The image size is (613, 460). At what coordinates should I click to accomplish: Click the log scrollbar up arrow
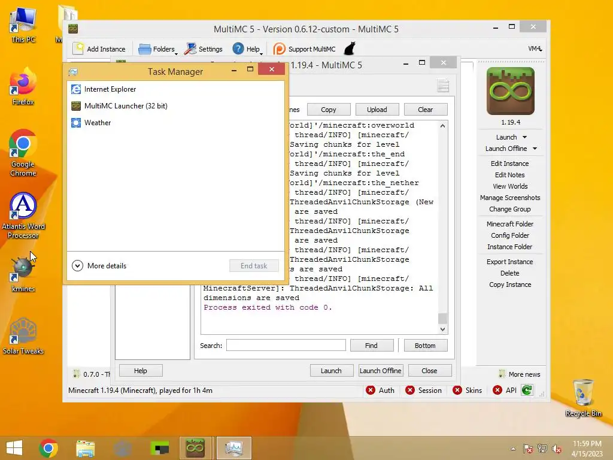coord(442,126)
